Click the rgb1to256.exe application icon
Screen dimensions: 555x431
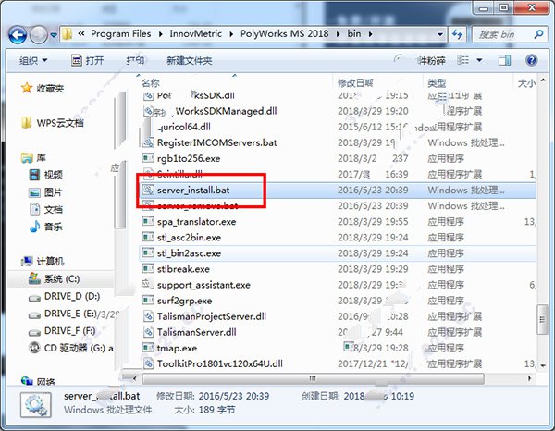148,158
